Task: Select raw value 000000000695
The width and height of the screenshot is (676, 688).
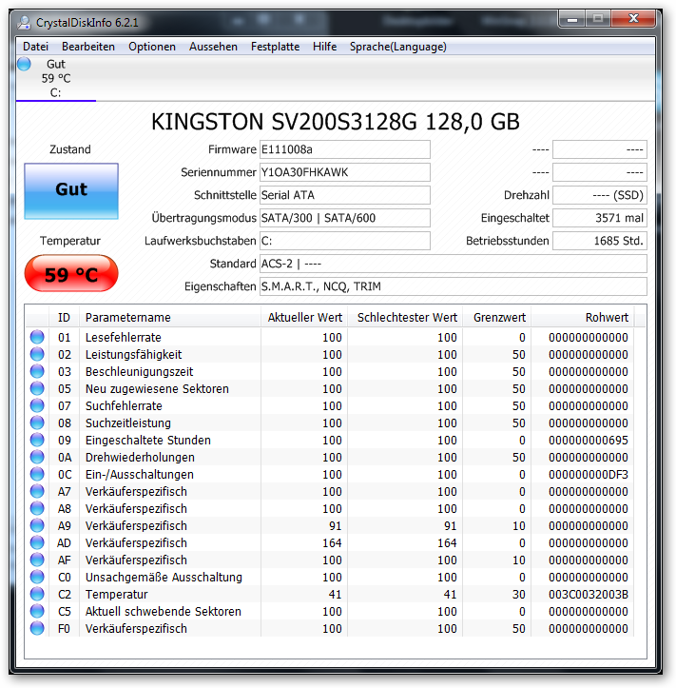Action: (589, 440)
